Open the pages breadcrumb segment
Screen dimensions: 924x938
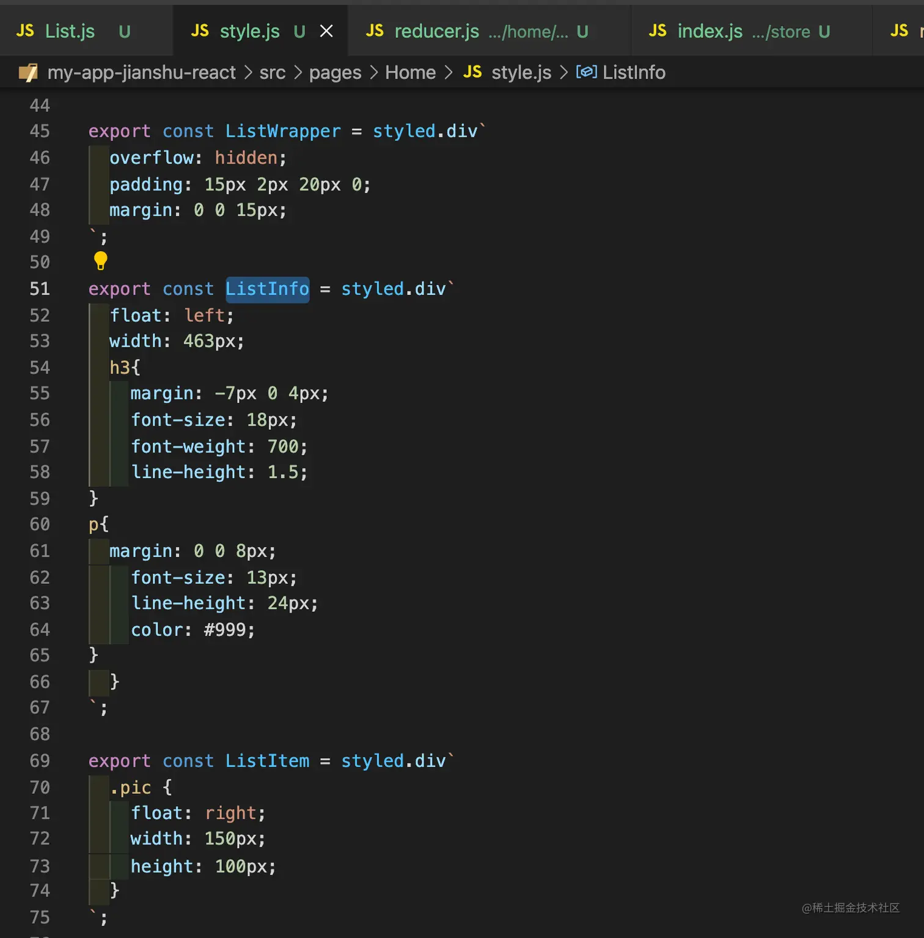335,73
